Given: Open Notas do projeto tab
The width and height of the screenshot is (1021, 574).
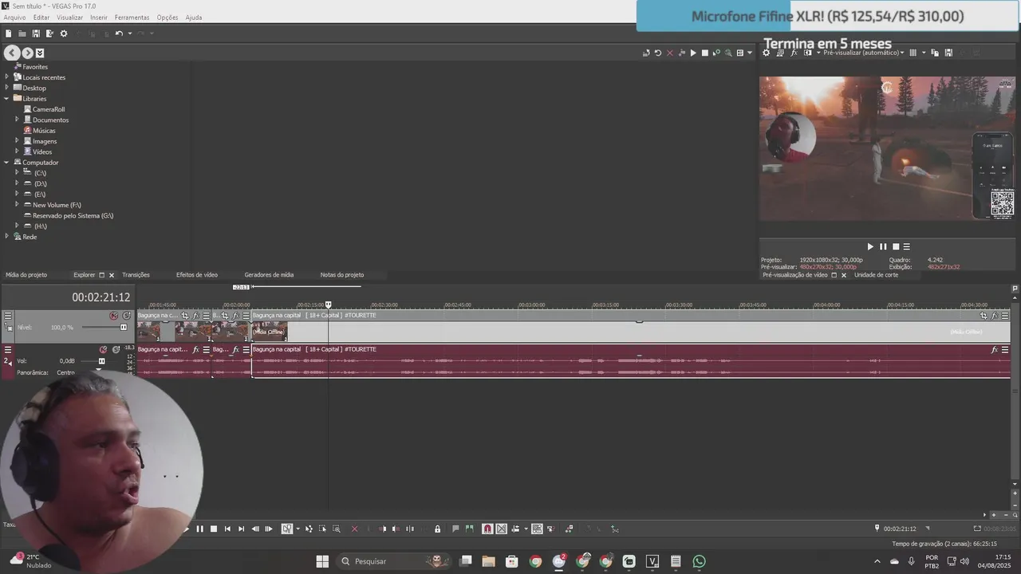Looking at the screenshot, I should pyautogui.click(x=342, y=275).
